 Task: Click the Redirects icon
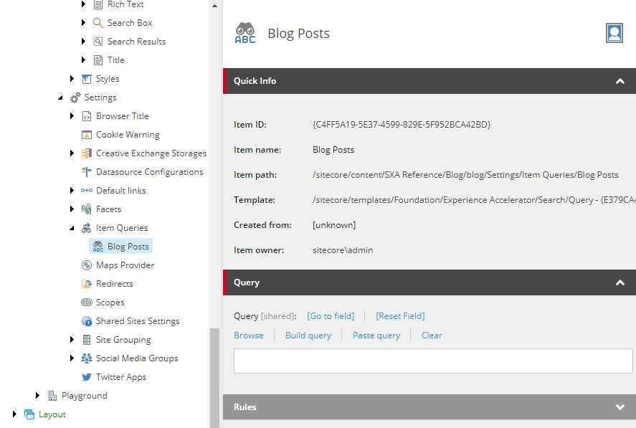coord(87,284)
